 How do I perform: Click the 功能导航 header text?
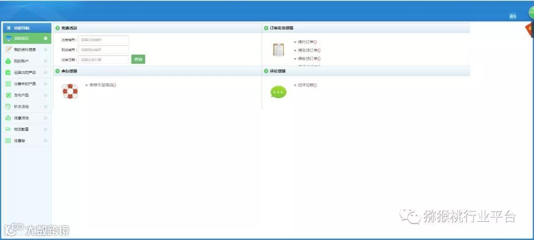[x=21, y=28]
